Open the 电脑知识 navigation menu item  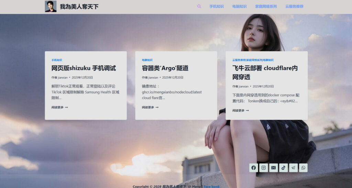pyautogui.click(x=239, y=6)
